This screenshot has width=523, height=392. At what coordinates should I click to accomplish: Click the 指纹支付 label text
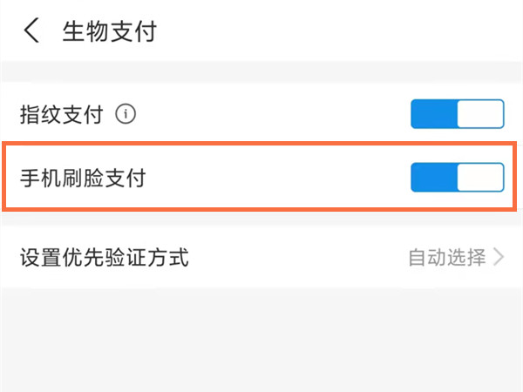(61, 113)
